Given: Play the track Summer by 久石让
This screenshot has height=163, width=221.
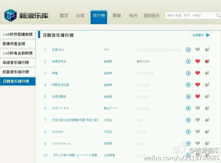Looking at the screenshot, I should tap(188, 132).
